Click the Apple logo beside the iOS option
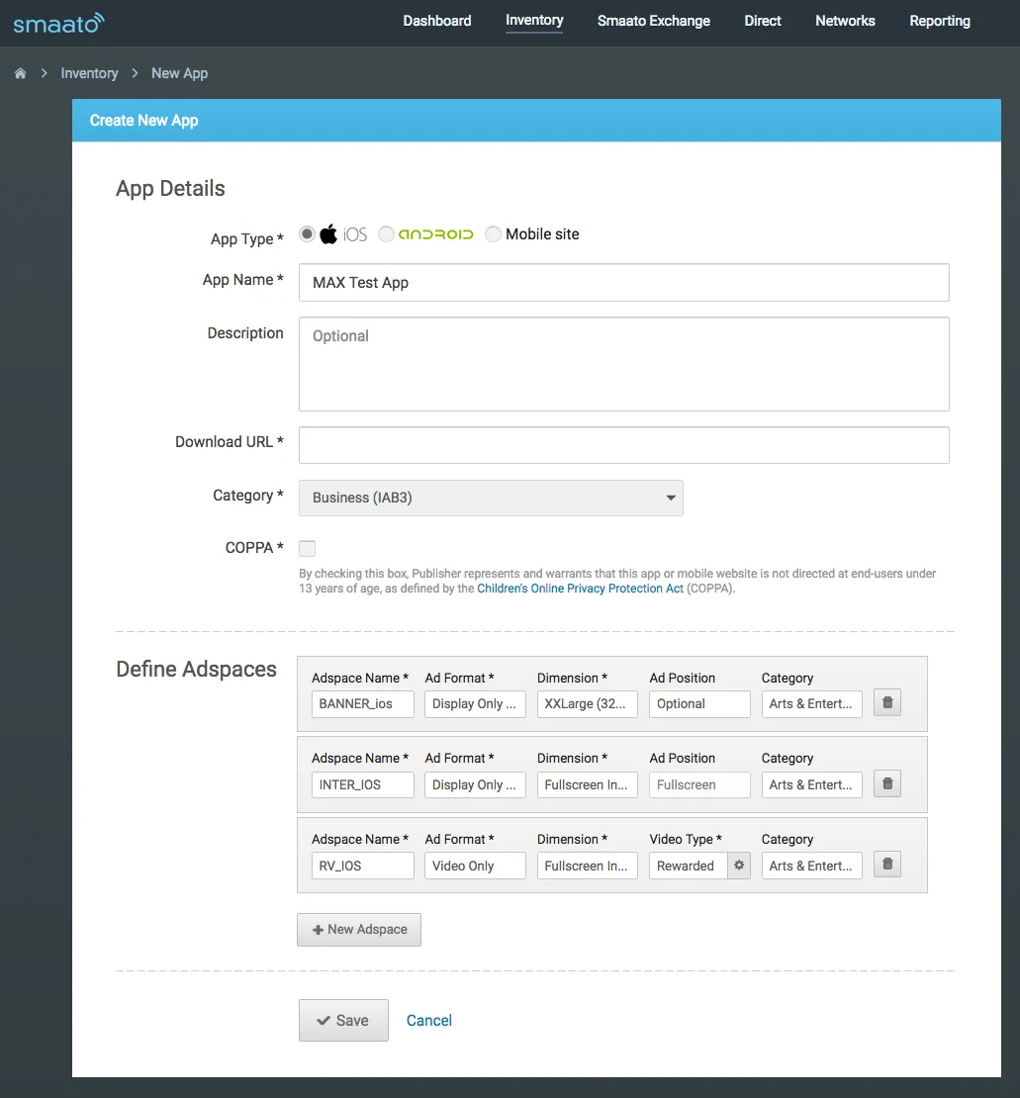 coord(326,233)
